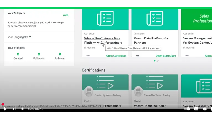Select second carousel page dot
212x119 pixels.
[157, 61]
